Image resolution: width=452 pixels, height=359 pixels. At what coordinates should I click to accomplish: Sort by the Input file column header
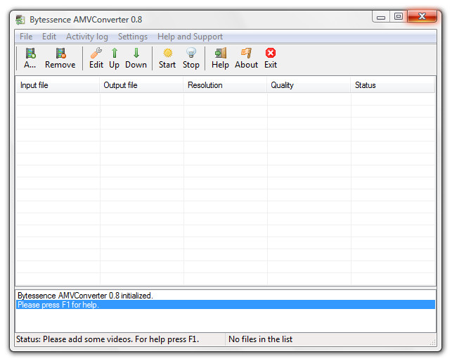click(58, 85)
